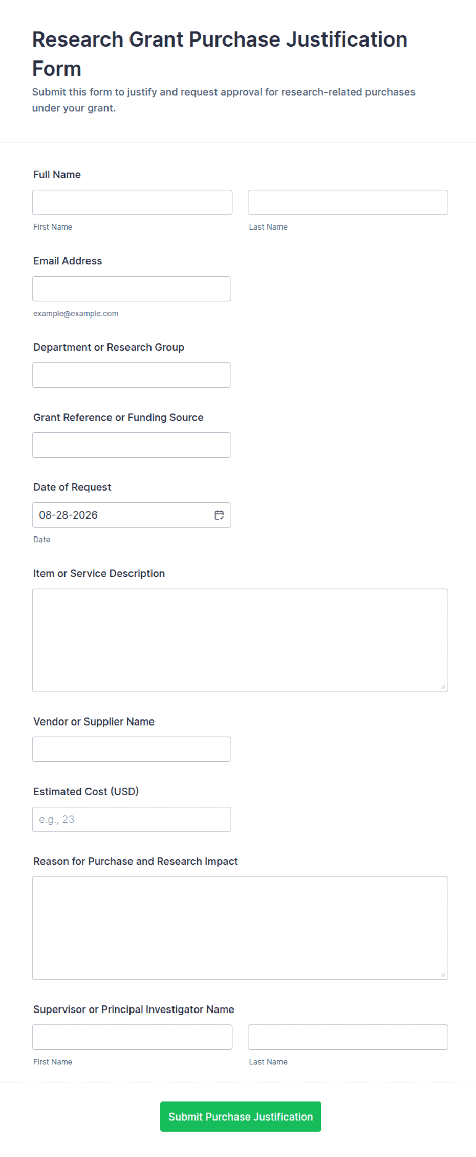This screenshot has height=1157, width=476.
Task: Click the Estimated Cost (USD) input
Action: coord(132,819)
